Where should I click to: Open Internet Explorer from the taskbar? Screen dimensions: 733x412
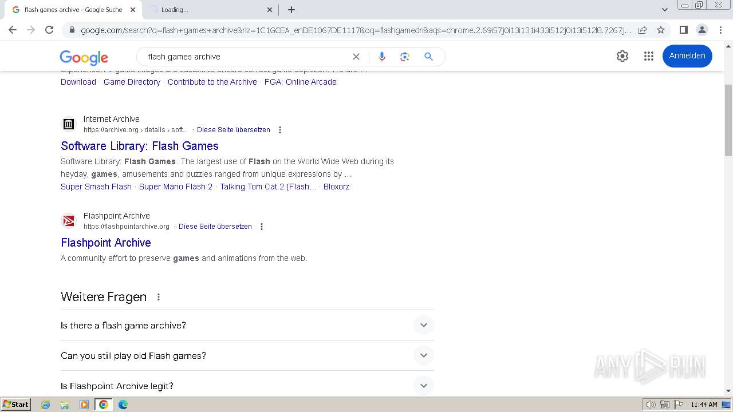[46, 405]
